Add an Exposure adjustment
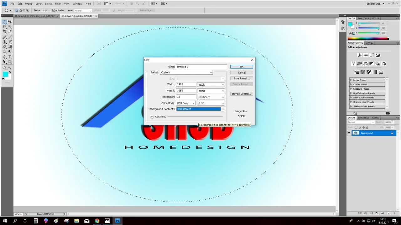The image size is (401, 225). [378, 55]
